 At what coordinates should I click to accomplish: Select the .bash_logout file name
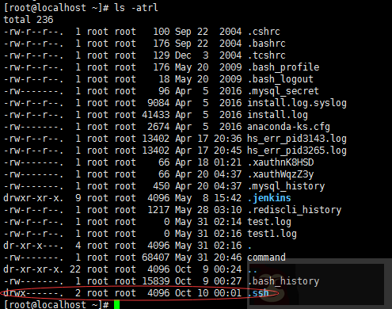(x=280, y=79)
